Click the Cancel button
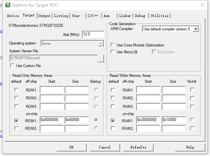Image resolution: width=210 pixels, height=156 pixels. (105, 147)
